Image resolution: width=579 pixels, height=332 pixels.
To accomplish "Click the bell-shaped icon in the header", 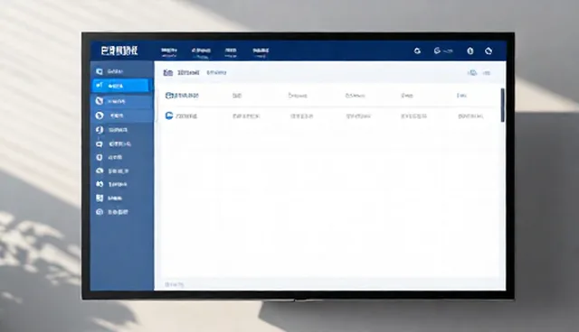I will click(x=470, y=51).
